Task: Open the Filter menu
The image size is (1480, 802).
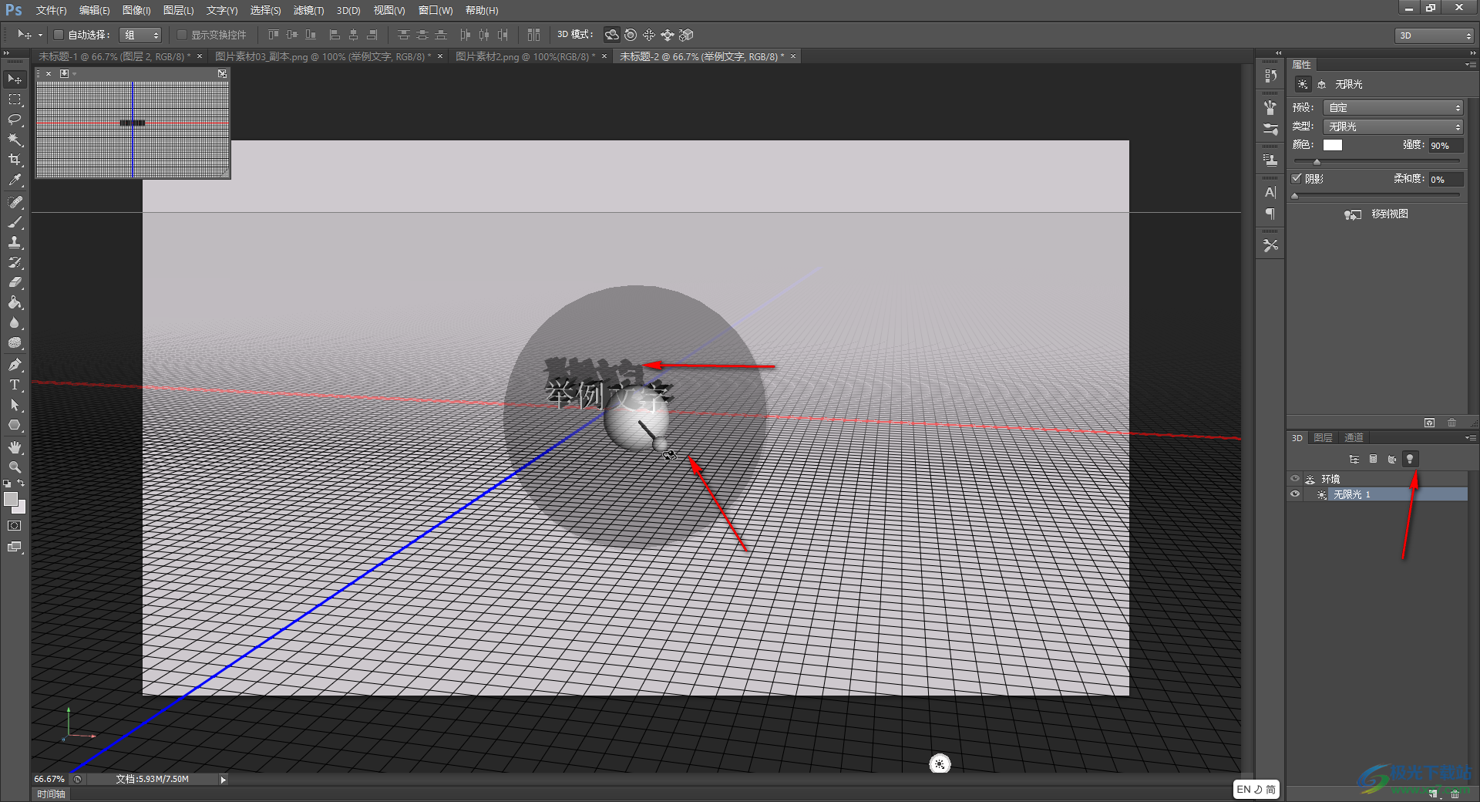Action: [x=308, y=11]
